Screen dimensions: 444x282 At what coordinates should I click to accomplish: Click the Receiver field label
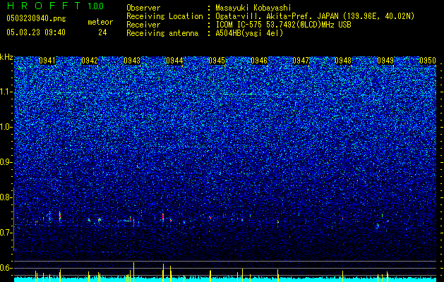(143, 25)
